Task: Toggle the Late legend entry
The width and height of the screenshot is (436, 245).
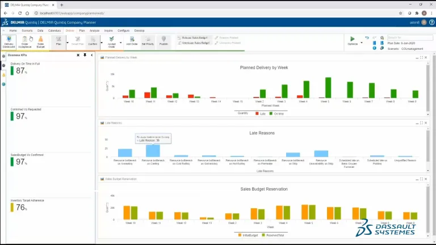Action: click(x=261, y=113)
